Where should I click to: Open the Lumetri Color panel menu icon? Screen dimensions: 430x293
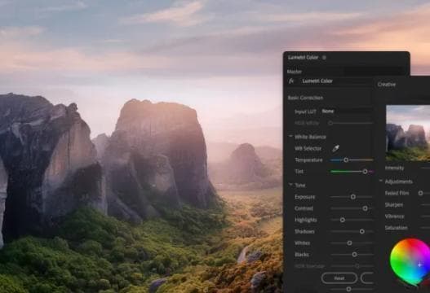(x=324, y=58)
